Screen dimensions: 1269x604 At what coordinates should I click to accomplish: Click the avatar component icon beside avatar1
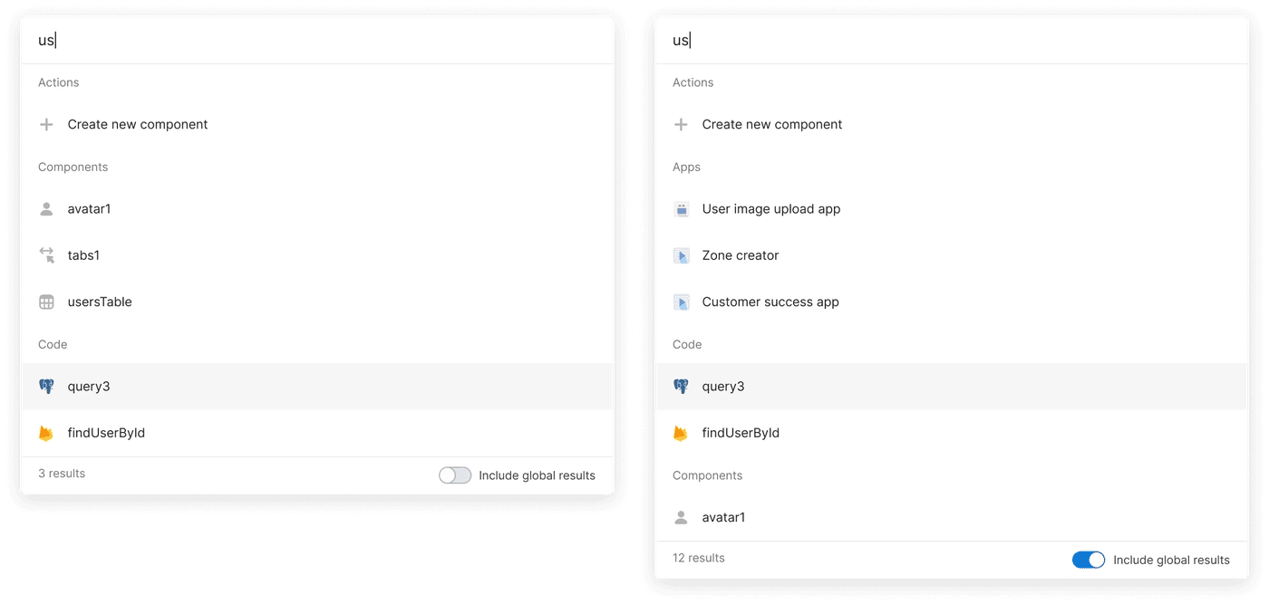47,208
